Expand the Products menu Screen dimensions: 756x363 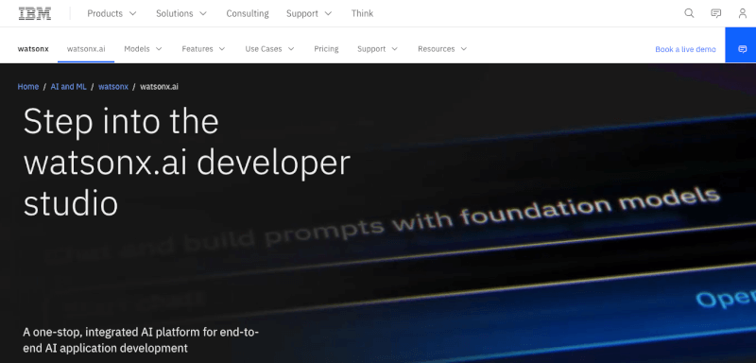pyautogui.click(x=112, y=13)
